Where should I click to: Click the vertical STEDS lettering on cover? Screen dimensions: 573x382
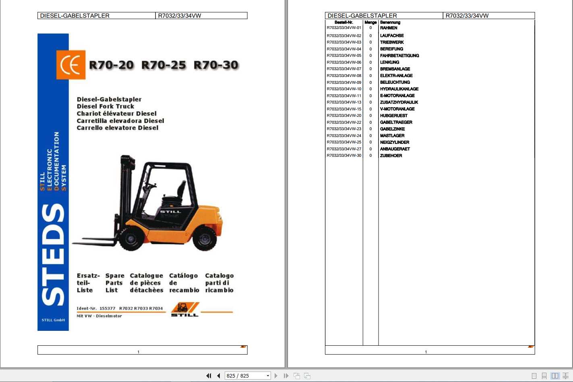(53, 255)
